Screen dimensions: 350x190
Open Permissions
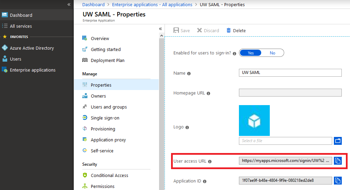click(116, 186)
